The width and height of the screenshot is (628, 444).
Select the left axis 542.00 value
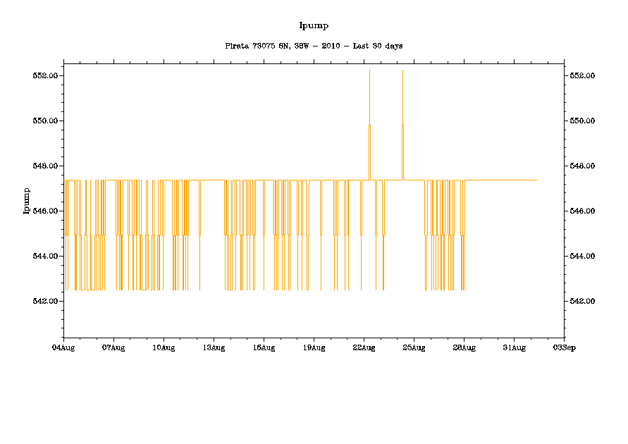pyautogui.click(x=45, y=301)
